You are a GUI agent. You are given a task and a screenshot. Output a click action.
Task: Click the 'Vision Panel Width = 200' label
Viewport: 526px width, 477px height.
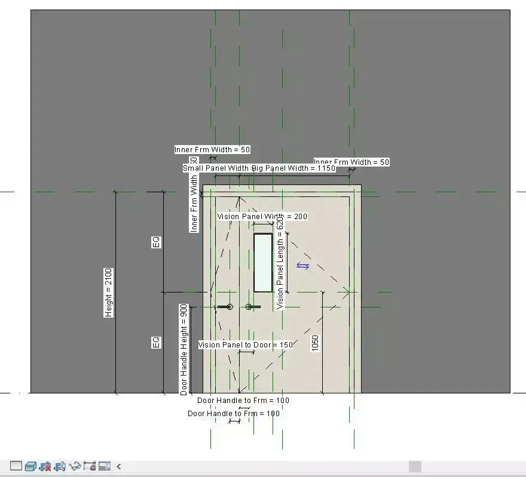point(262,216)
